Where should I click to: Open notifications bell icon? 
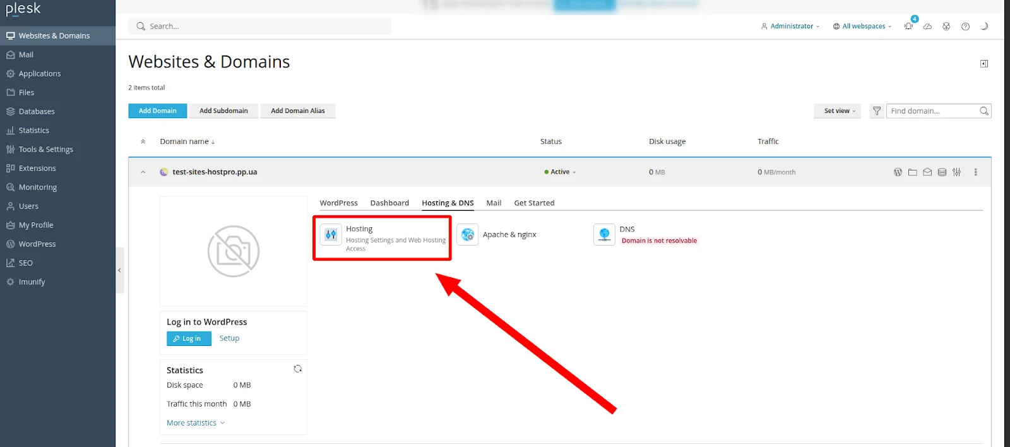point(908,27)
